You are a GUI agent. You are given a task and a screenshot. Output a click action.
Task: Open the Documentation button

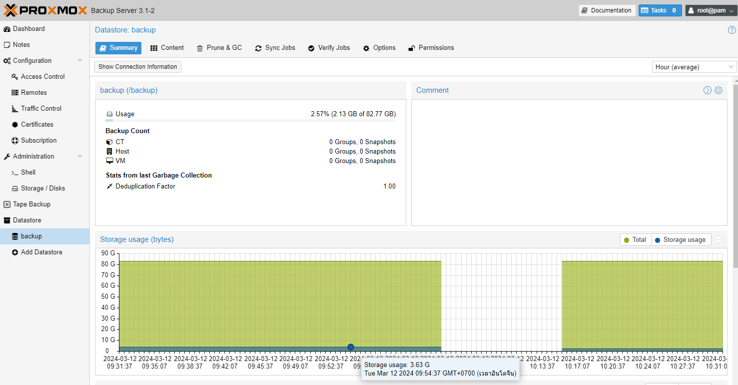(607, 10)
